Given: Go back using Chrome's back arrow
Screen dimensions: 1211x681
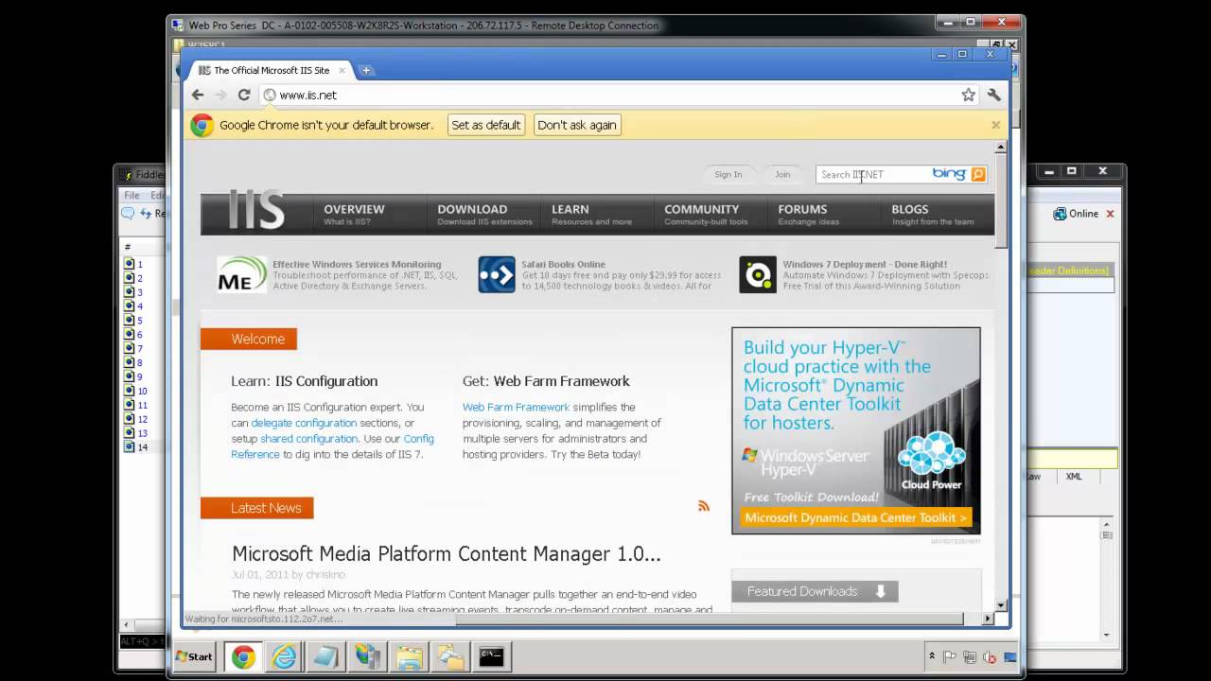Looking at the screenshot, I should [198, 95].
